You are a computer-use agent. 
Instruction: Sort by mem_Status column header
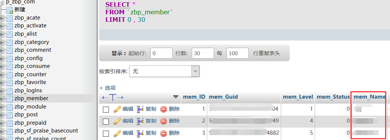tap(333, 97)
